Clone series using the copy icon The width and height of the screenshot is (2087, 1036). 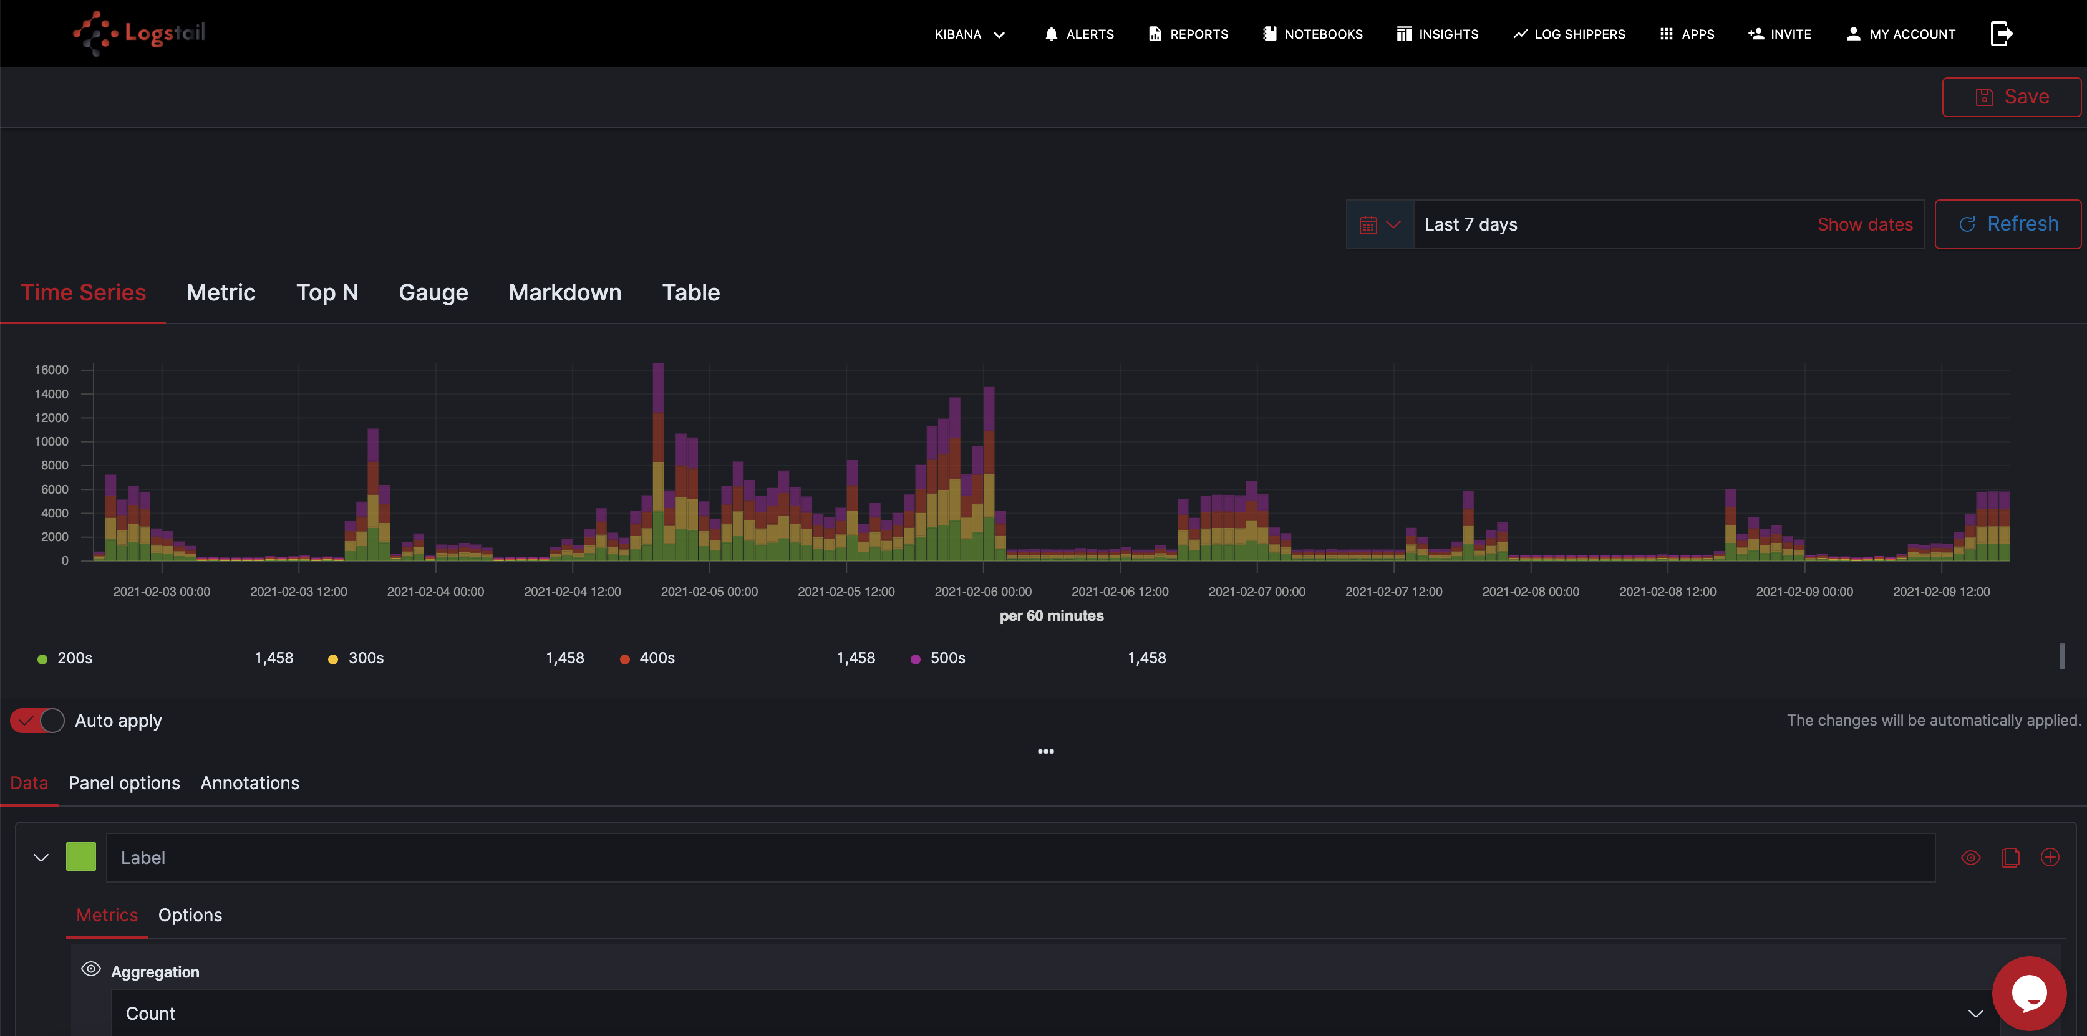(x=2010, y=857)
